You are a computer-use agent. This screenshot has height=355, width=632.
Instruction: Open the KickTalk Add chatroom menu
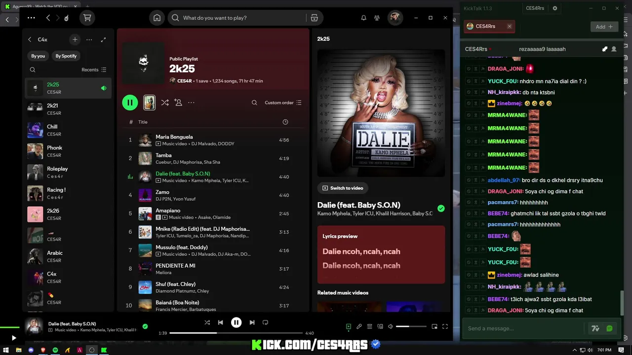tap(604, 27)
